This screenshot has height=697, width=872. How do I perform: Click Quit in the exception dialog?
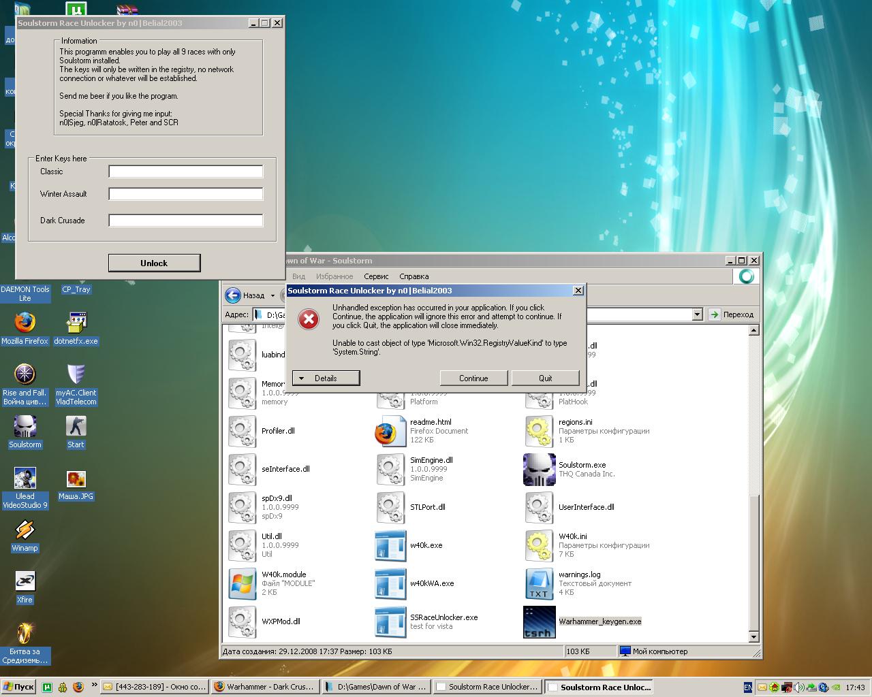pos(545,378)
